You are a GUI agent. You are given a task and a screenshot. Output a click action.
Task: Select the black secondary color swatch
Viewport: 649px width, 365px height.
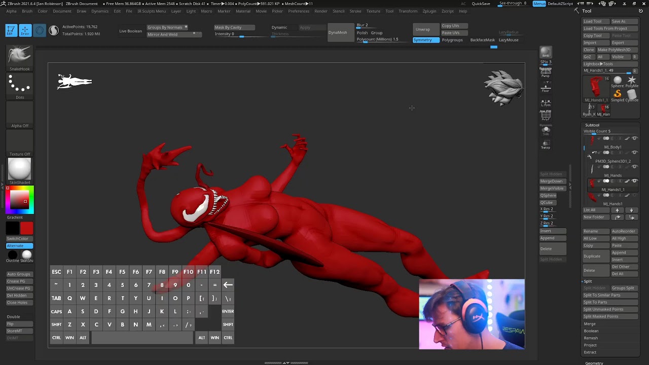pyautogui.click(x=13, y=229)
